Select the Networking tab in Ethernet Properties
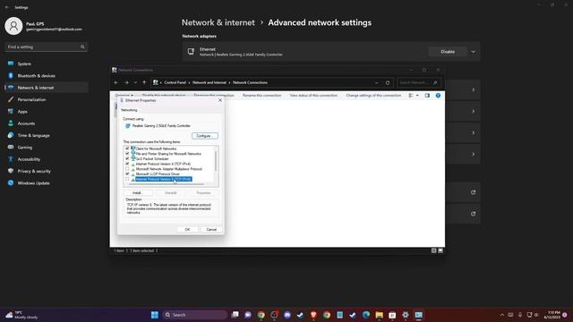 tap(129, 110)
